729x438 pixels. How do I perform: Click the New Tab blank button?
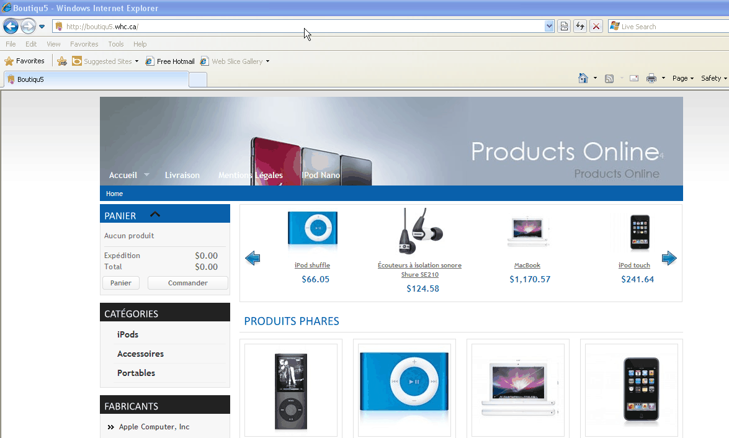pyautogui.click(x=198, y=80)
